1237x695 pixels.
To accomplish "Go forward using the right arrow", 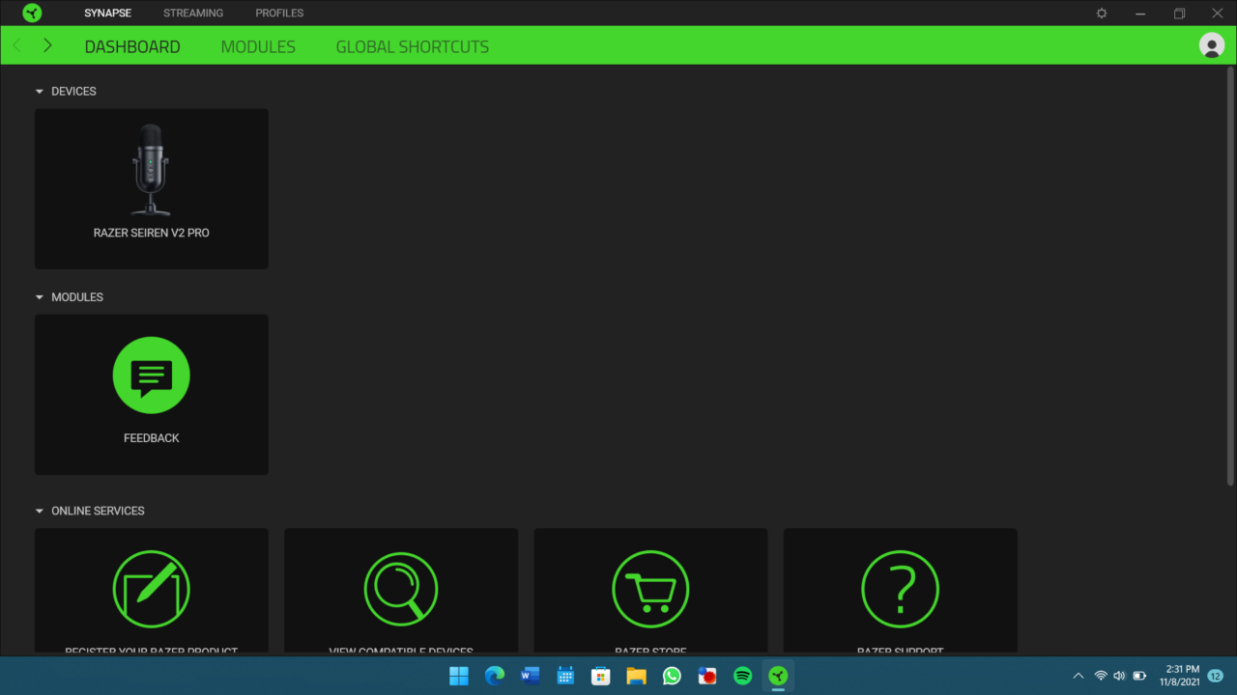I will (47, 45).
